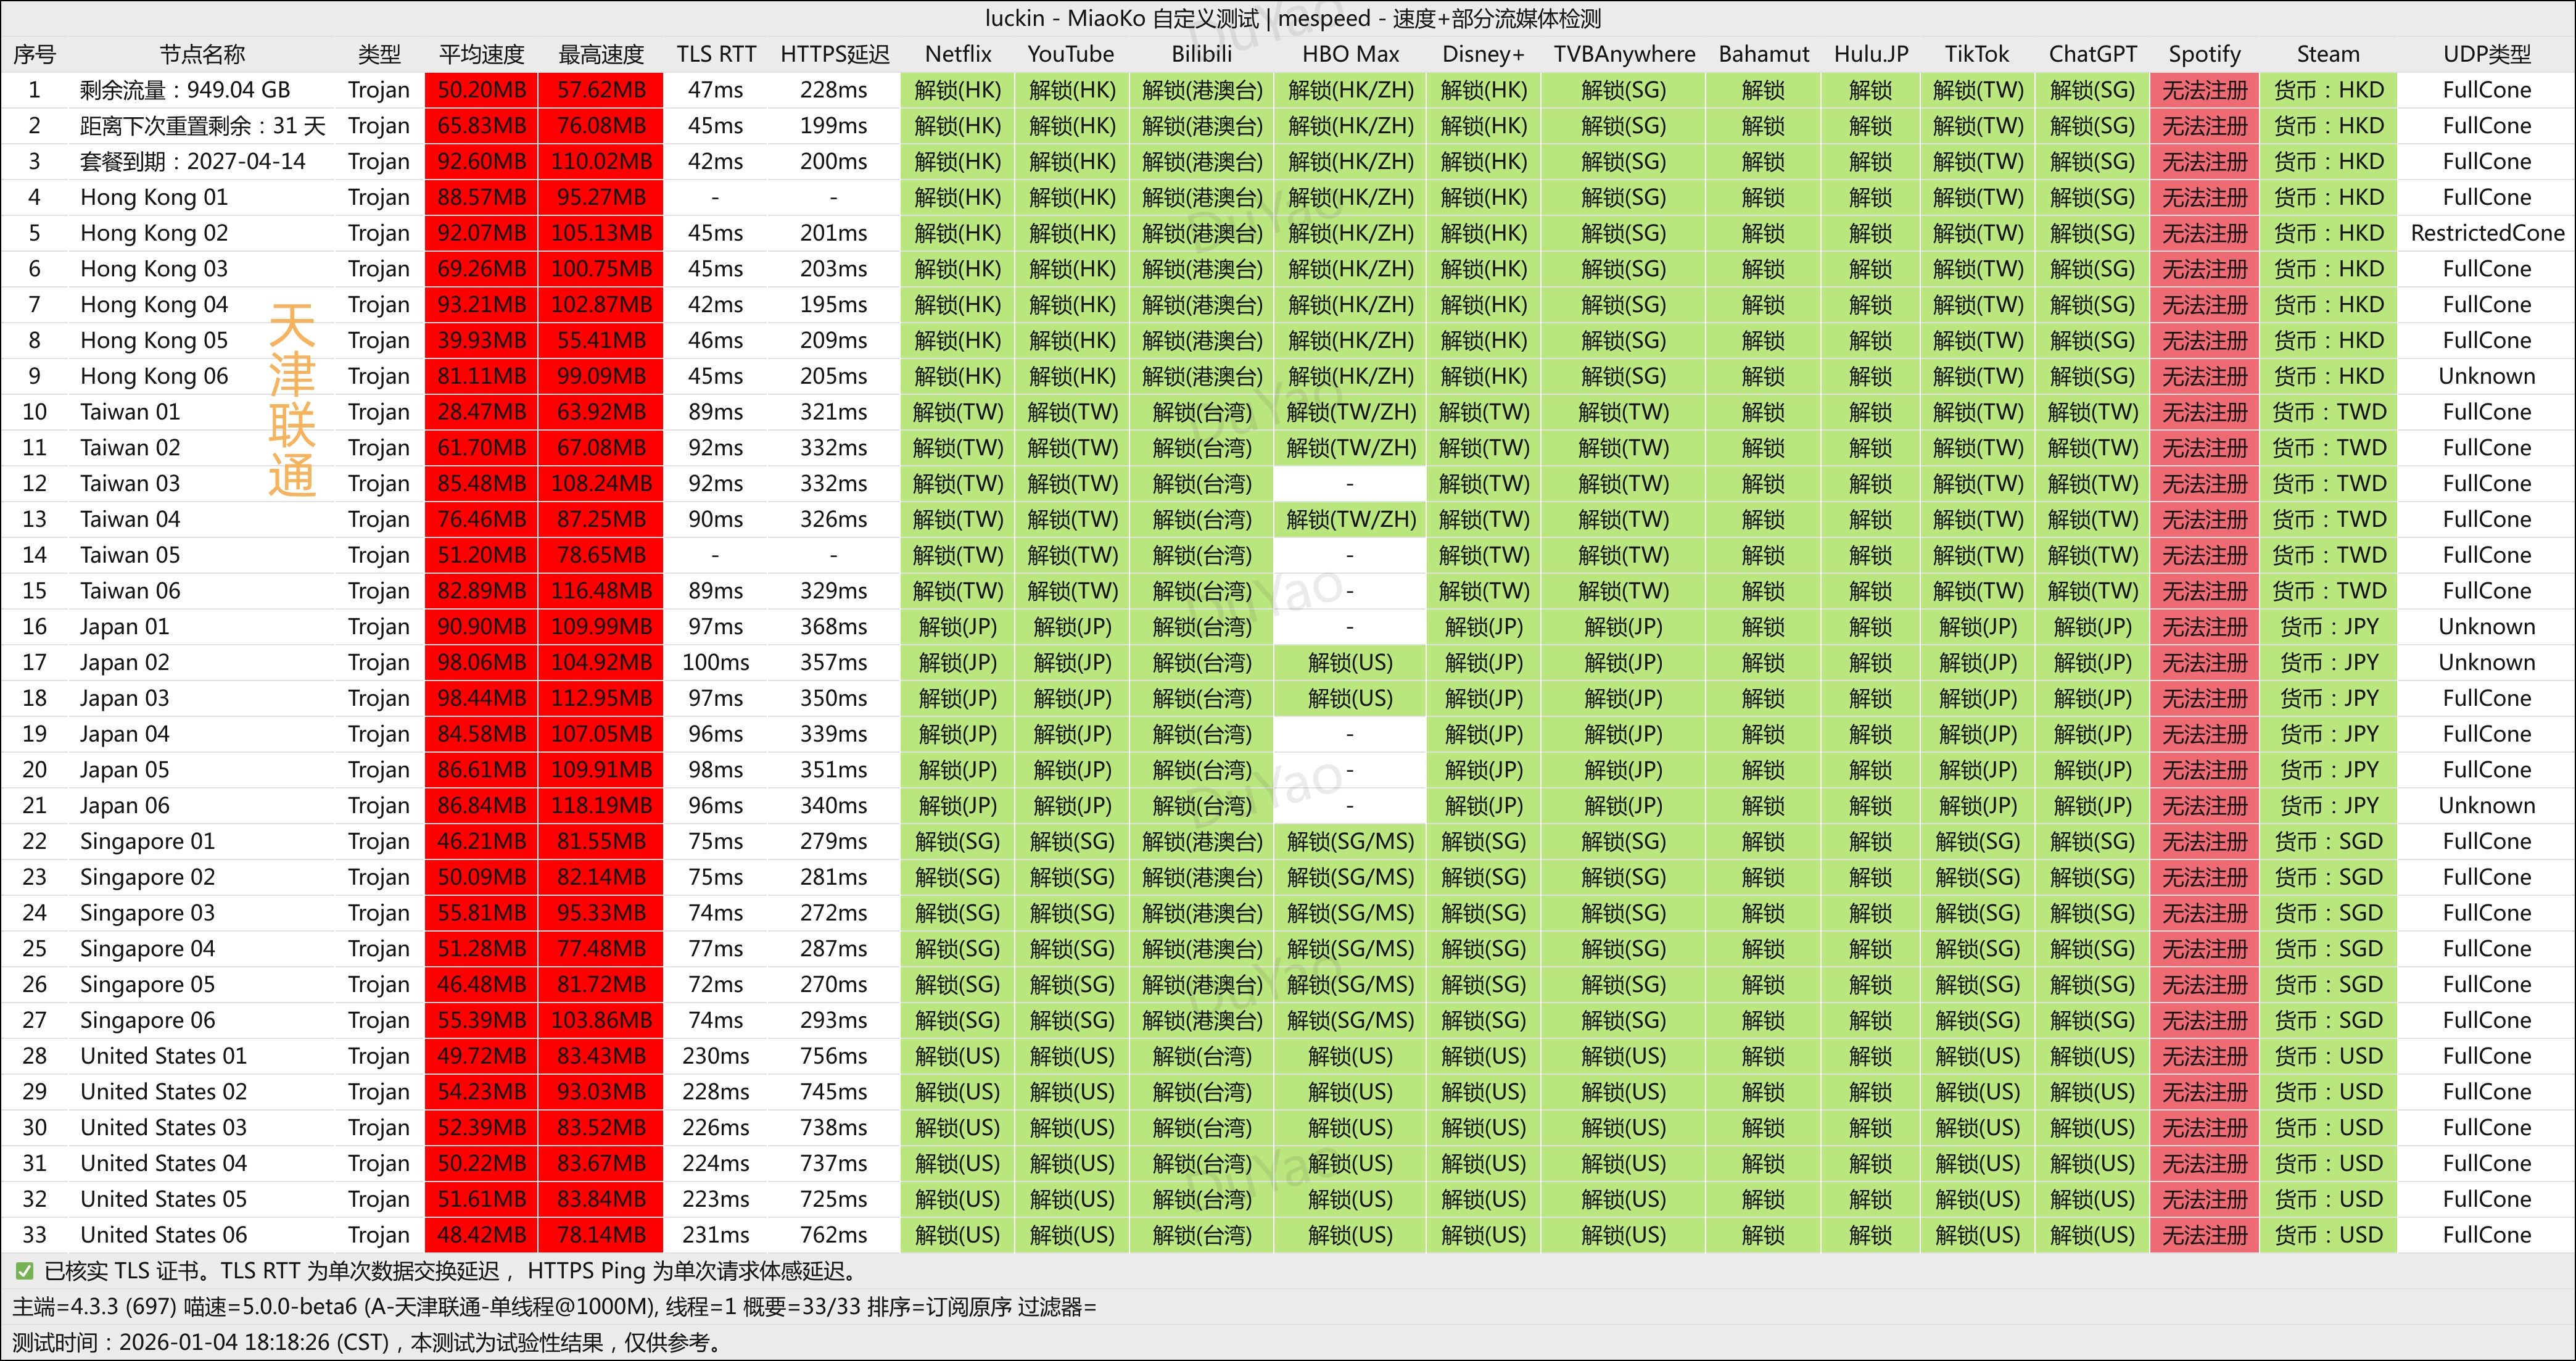Click the red 118.19MB max speed cell
The image size is (2576, 1361).
601,805
